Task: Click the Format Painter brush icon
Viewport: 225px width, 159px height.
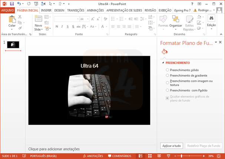Action: coord(20,28)
